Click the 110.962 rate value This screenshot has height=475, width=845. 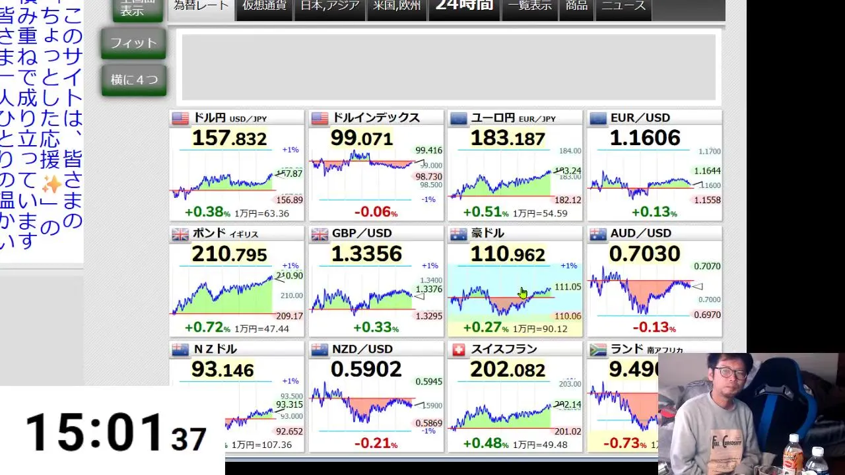click(508, 254)
